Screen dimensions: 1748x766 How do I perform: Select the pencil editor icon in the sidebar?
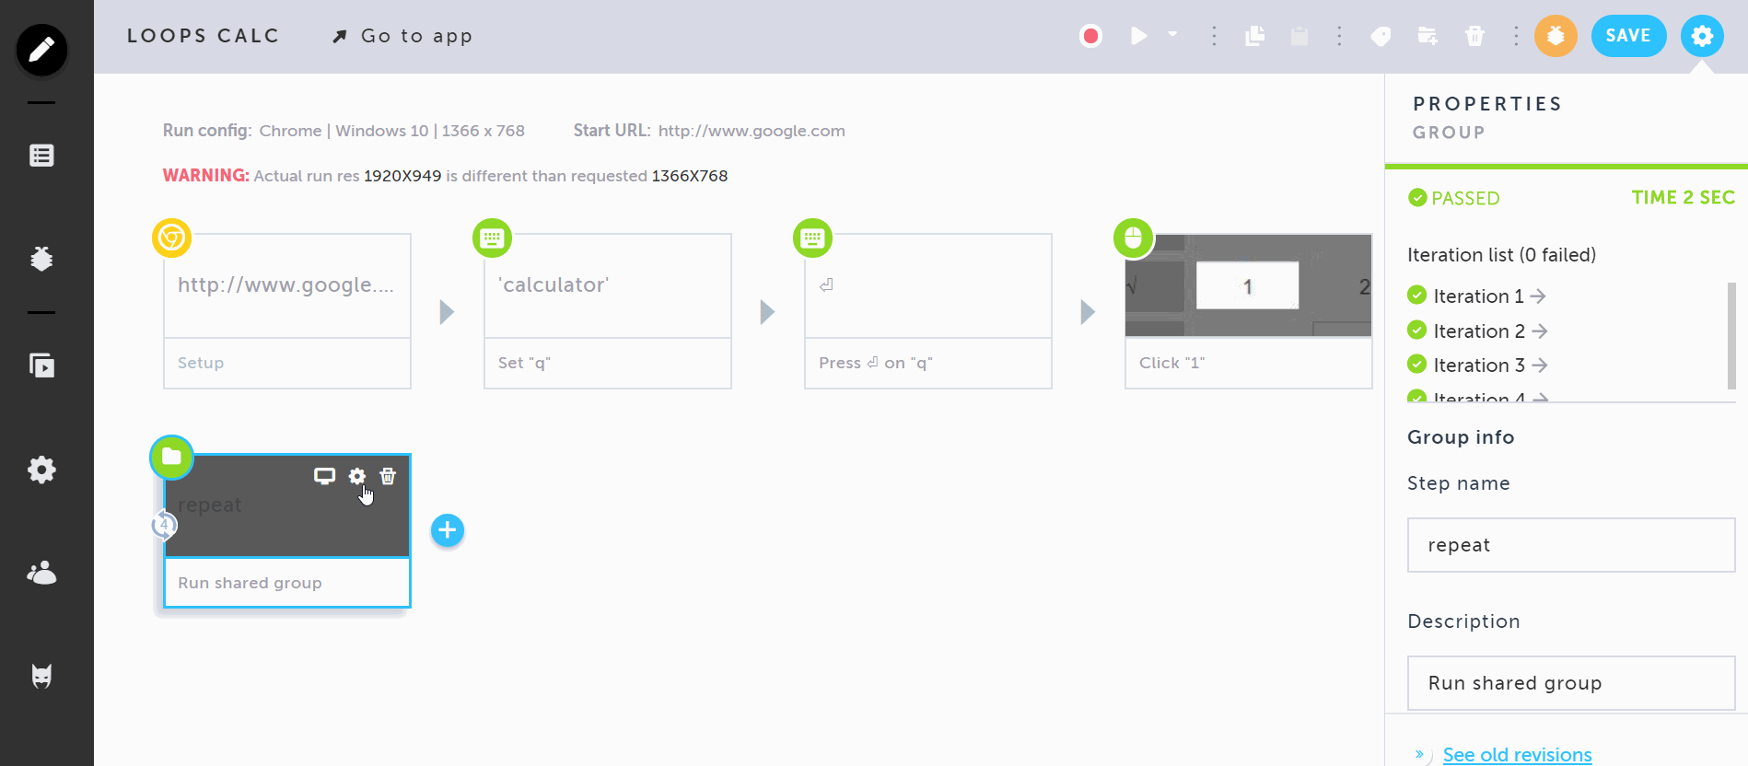pos(41,49)
